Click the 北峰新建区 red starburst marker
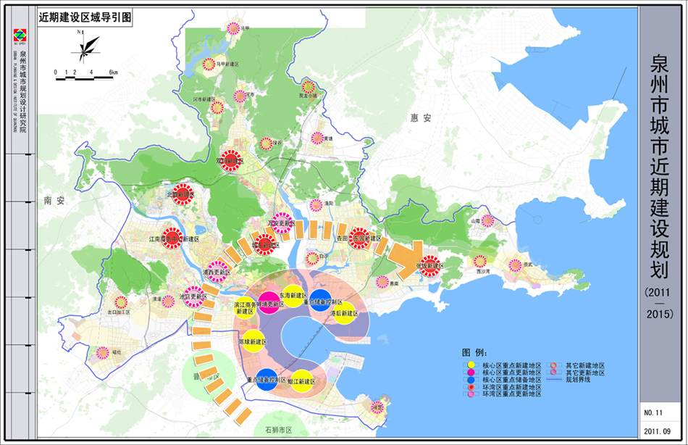Screen dimensions: 688x445 183,195
